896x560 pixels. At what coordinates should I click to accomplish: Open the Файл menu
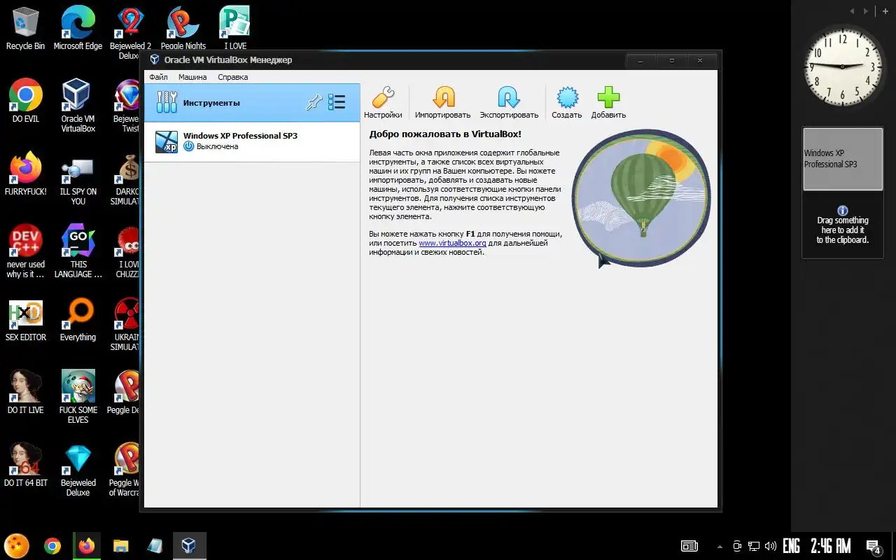tap(158, 77)
